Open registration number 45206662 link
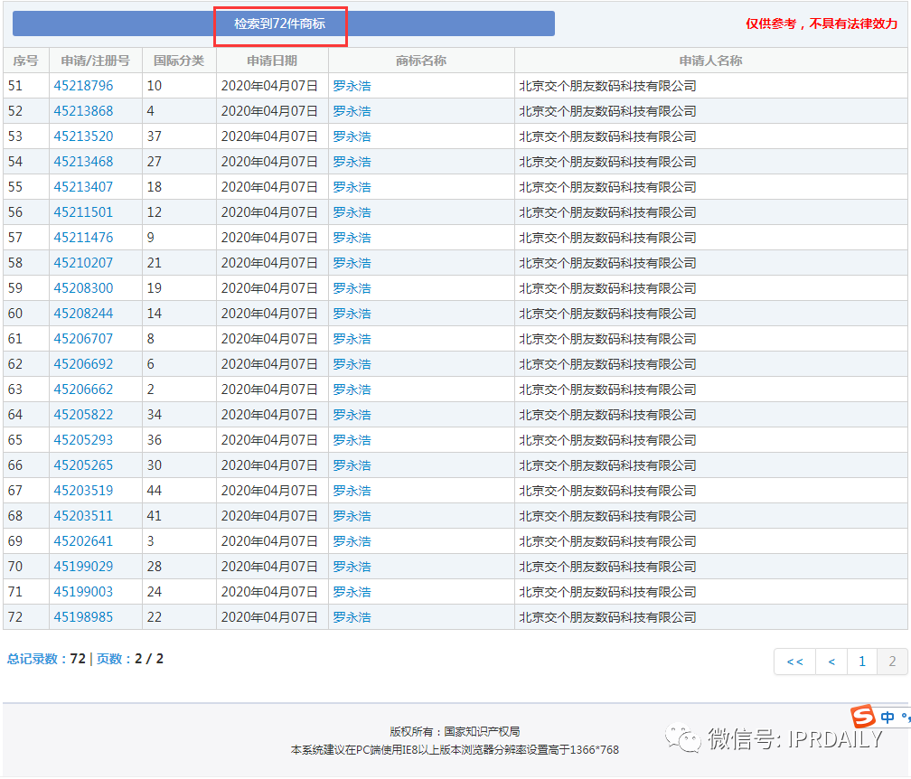 [x=83, y=389]
